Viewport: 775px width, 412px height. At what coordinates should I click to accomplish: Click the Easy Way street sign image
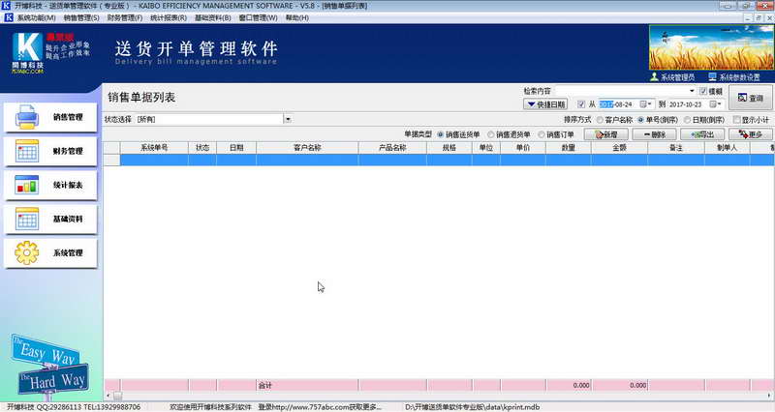click(45, 351)
